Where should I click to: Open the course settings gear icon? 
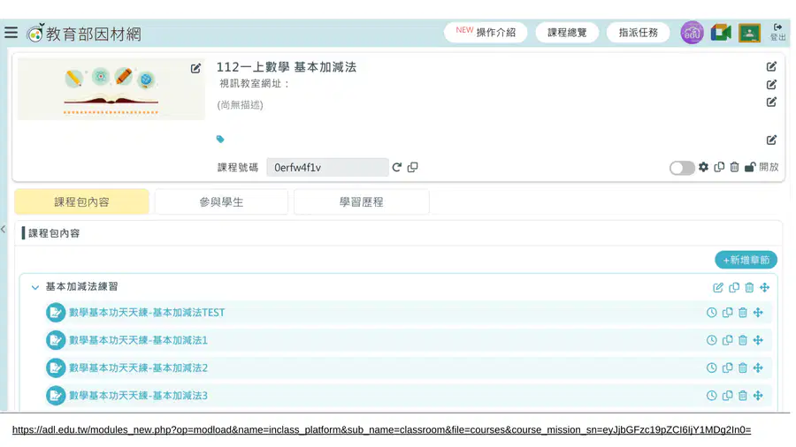pos(704,167)
